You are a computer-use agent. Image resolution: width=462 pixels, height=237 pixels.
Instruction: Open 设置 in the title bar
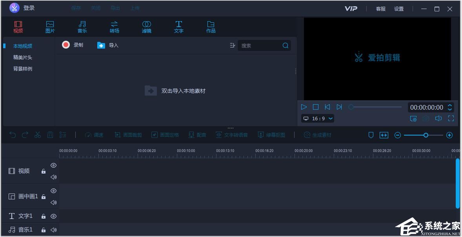[x=399, y=9]
